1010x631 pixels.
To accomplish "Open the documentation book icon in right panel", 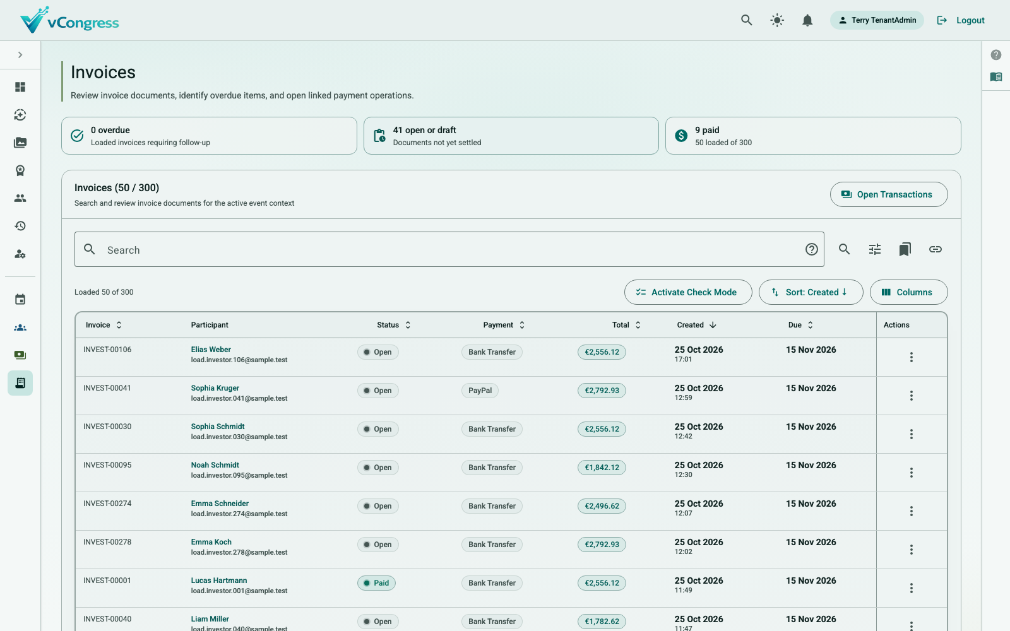I will click(x=996, y=77).
